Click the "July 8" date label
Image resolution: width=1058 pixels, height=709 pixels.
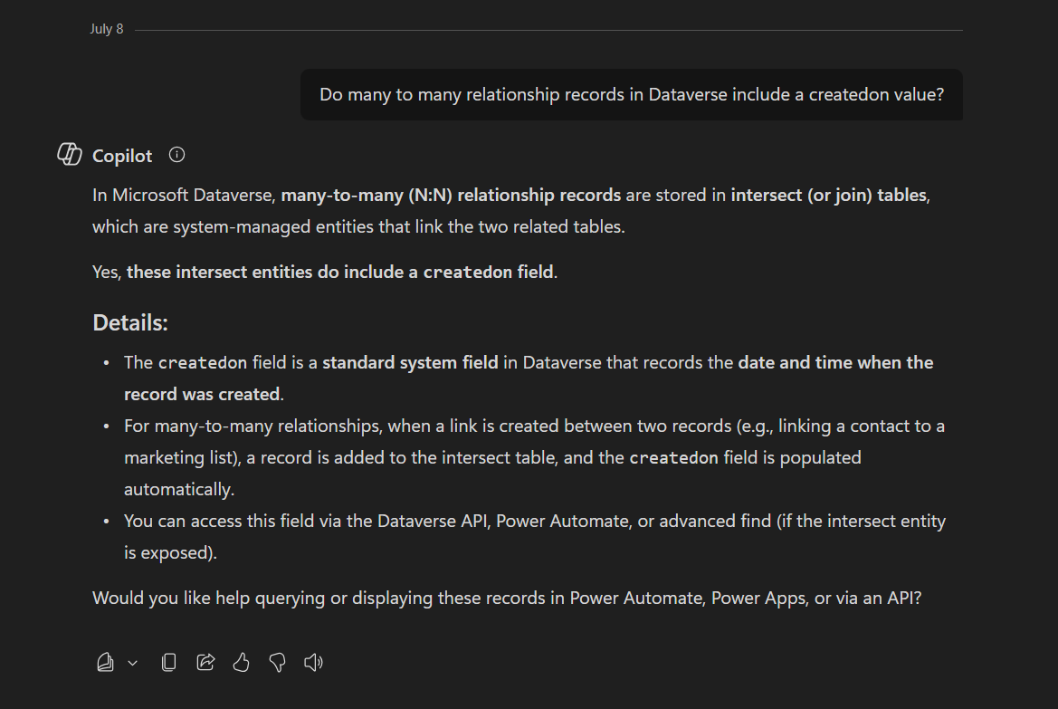pos(107,29)
